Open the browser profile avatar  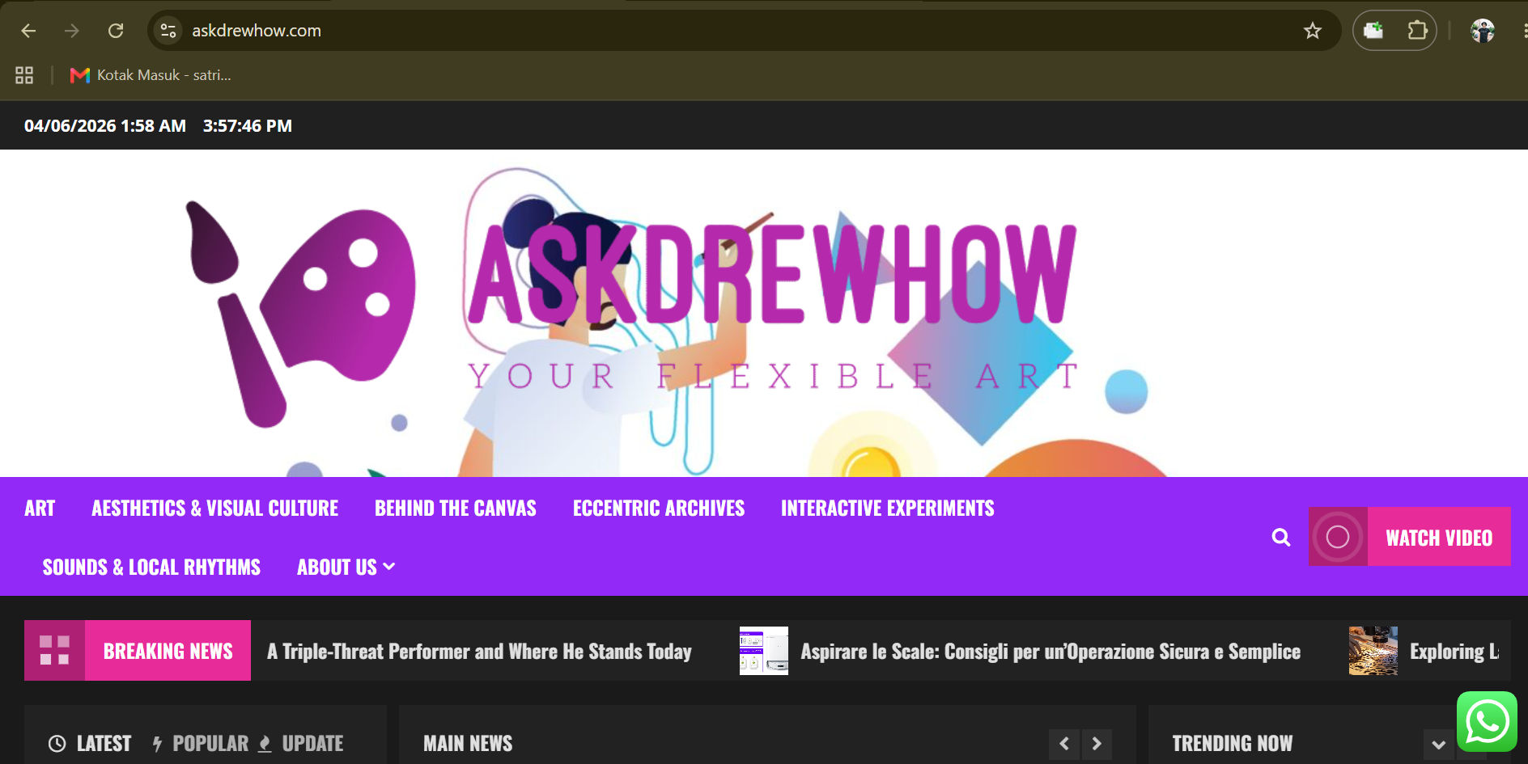click(1483, 31)
